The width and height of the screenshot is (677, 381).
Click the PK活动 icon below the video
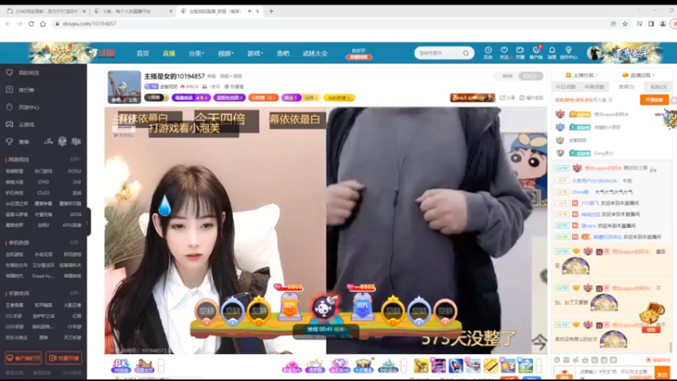[x=120, y=366]
